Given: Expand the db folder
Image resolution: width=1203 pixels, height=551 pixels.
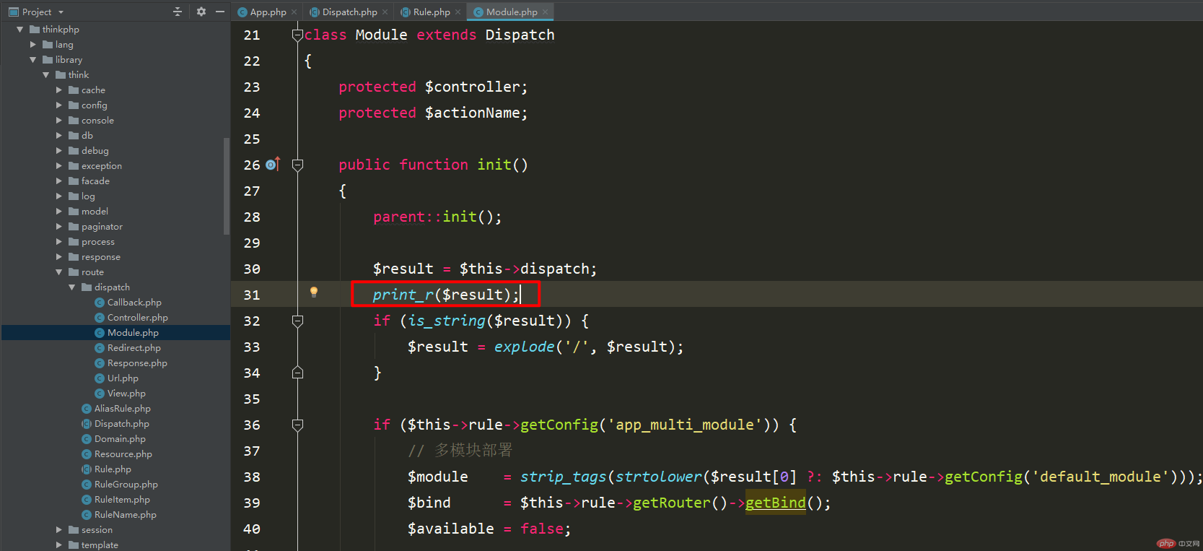Looking at the screenshot, I should coord(59,136).
